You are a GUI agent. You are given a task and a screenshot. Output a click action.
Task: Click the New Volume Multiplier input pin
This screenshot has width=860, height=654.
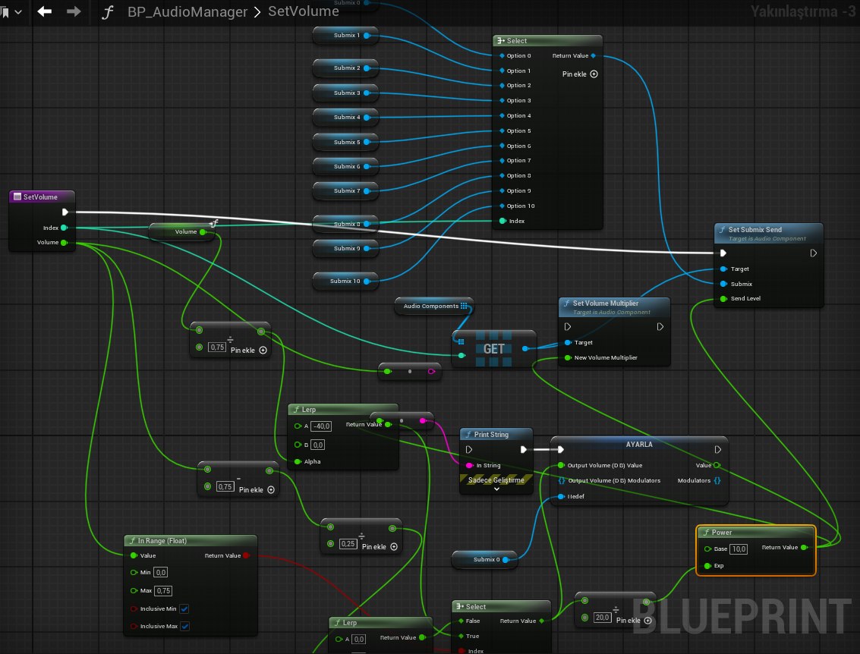[568, 358]
